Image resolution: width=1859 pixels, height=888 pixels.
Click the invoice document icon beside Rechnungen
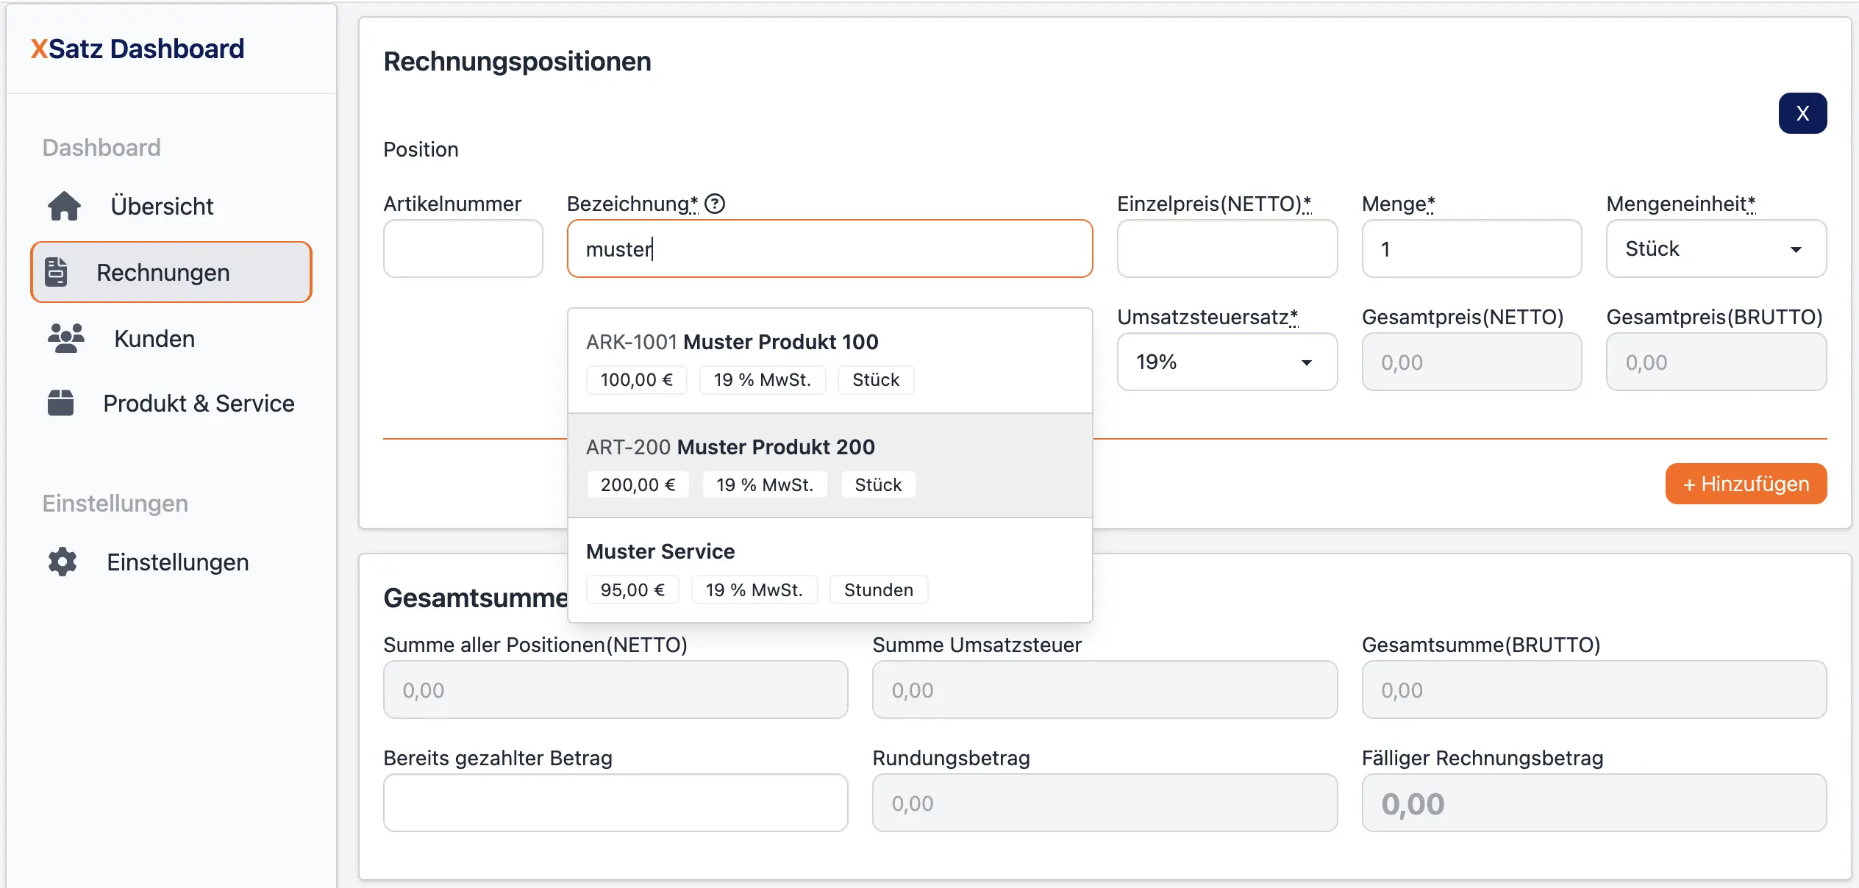[x=57, y=272]
